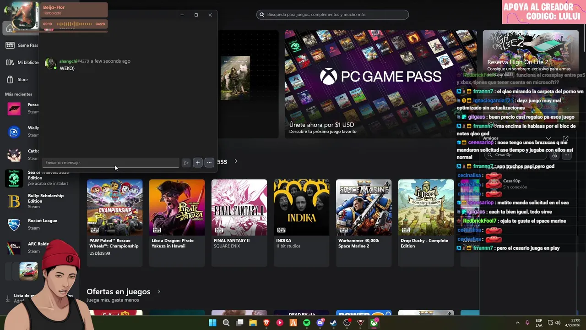586x330 pixels.
Task: Open Discord from the taskbar
Action: [x=320, y=323]
